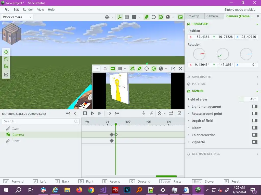Enable Depth of field toggle
This screenshot has height=195, width=261.
tap(255, 121)
